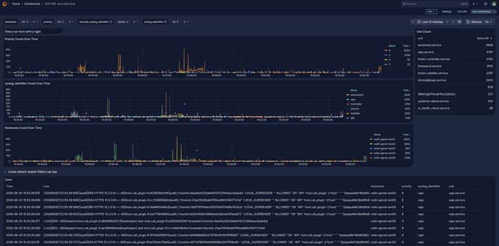Image resolution: width=499 pixels, height=246 pixels.
Task: Click the Unit Count panel title
Action: [x=423, y=31]
